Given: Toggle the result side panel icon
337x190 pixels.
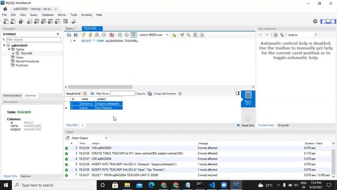Looking at the screenshot, I should tap(237, 93).
